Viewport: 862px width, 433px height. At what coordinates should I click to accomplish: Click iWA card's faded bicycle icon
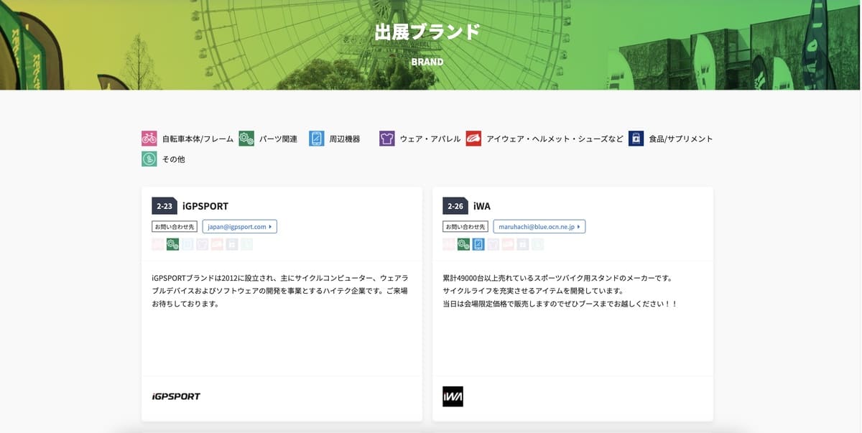pyautogui.click(x=449, y=244)
